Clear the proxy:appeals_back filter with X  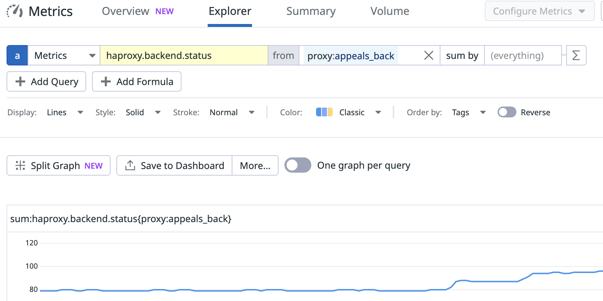click(x=429, y=56)
